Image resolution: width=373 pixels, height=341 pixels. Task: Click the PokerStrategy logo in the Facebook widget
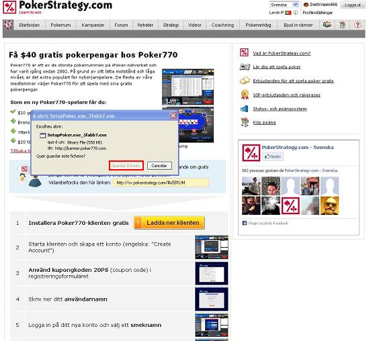251,152
